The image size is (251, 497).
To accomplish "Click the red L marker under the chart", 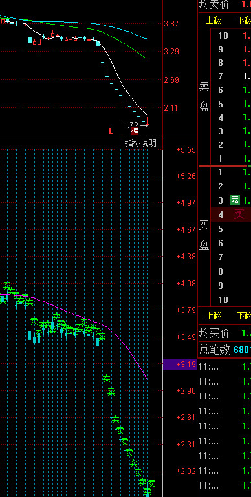I will pos(111,131).
